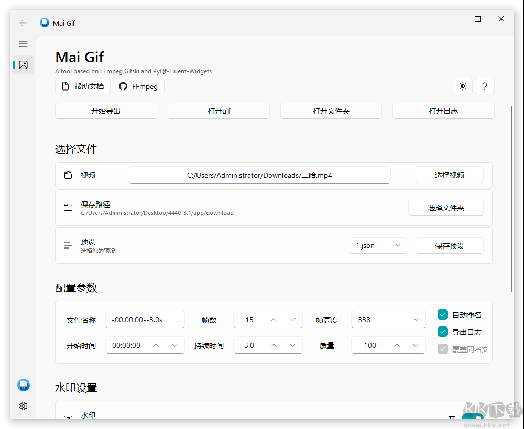Collapse the navigation with hamburger icon
The image size is (524, 429).
click(x=23, y=44)
